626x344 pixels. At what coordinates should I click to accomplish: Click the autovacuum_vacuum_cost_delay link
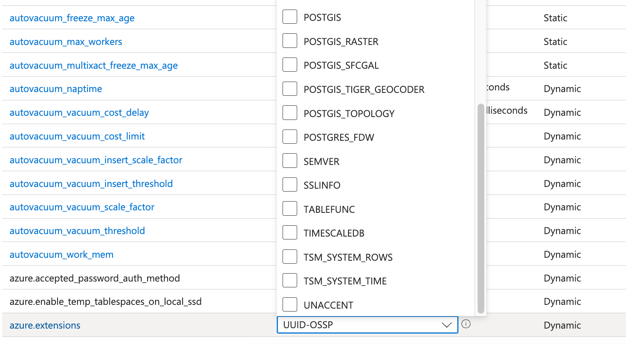(79, 112)
